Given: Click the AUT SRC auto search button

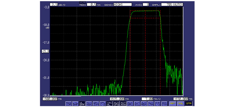Looking at the screenshot, I should (130, 103).
